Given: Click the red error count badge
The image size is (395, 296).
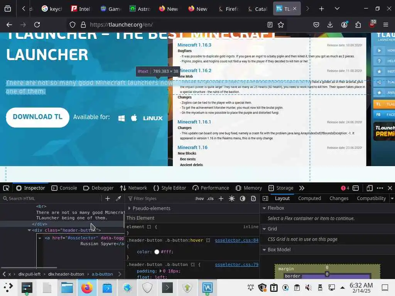Looking at the screenshot, I should 345,188.
